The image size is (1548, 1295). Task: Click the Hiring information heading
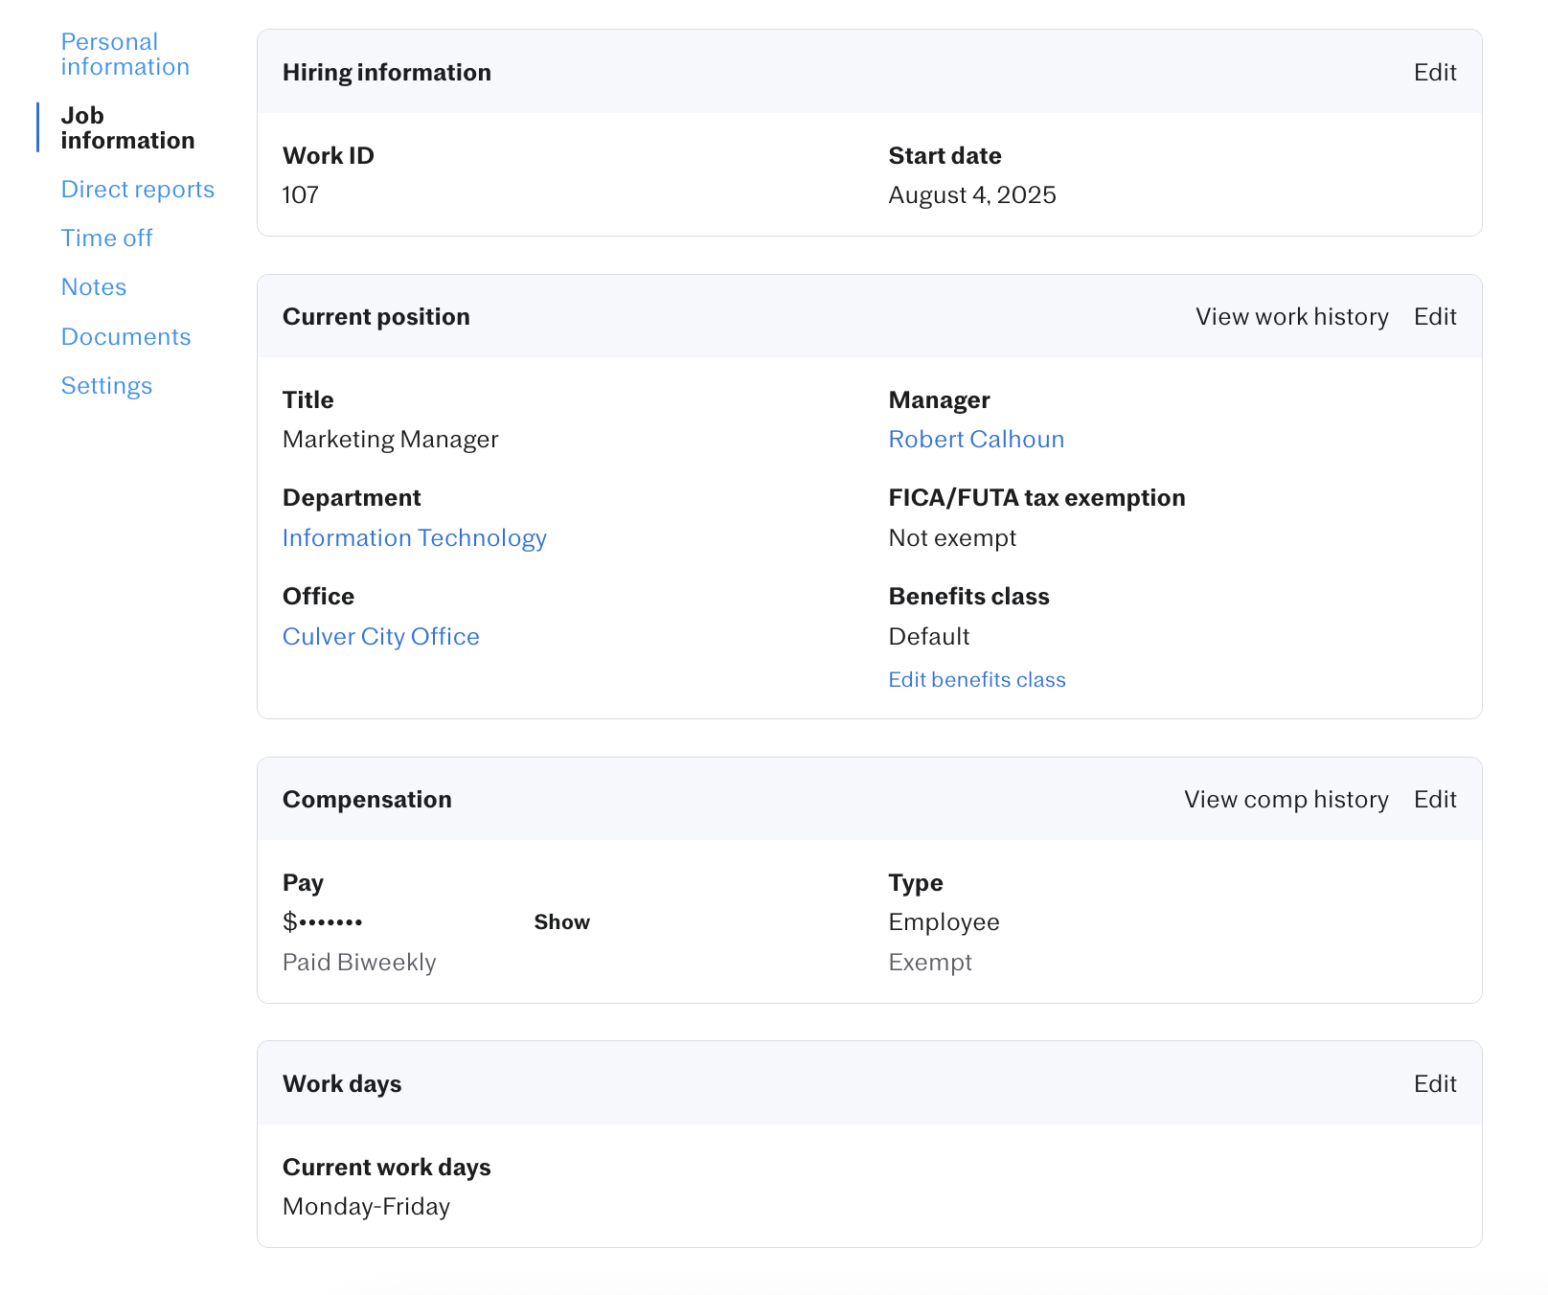point(386,73)
